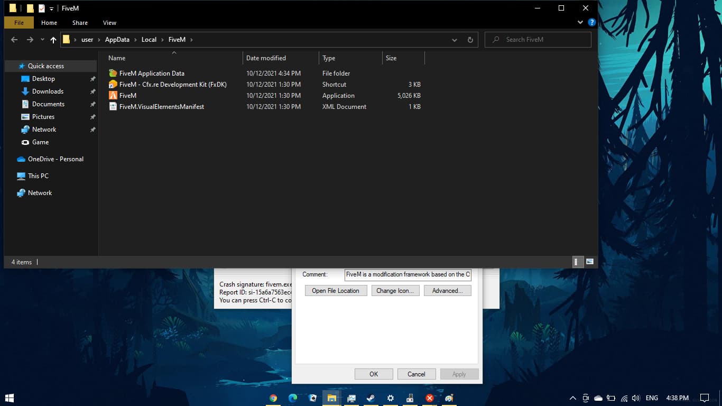The width and height of the screenshot is (722, 406).
Task: Go back with the Back arrow
Action: [x=14, y=40]
